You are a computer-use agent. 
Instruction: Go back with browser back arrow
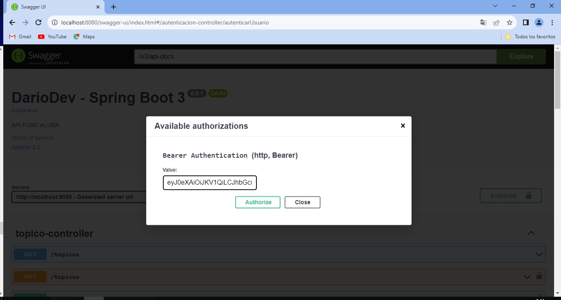(x=12, y=22)
